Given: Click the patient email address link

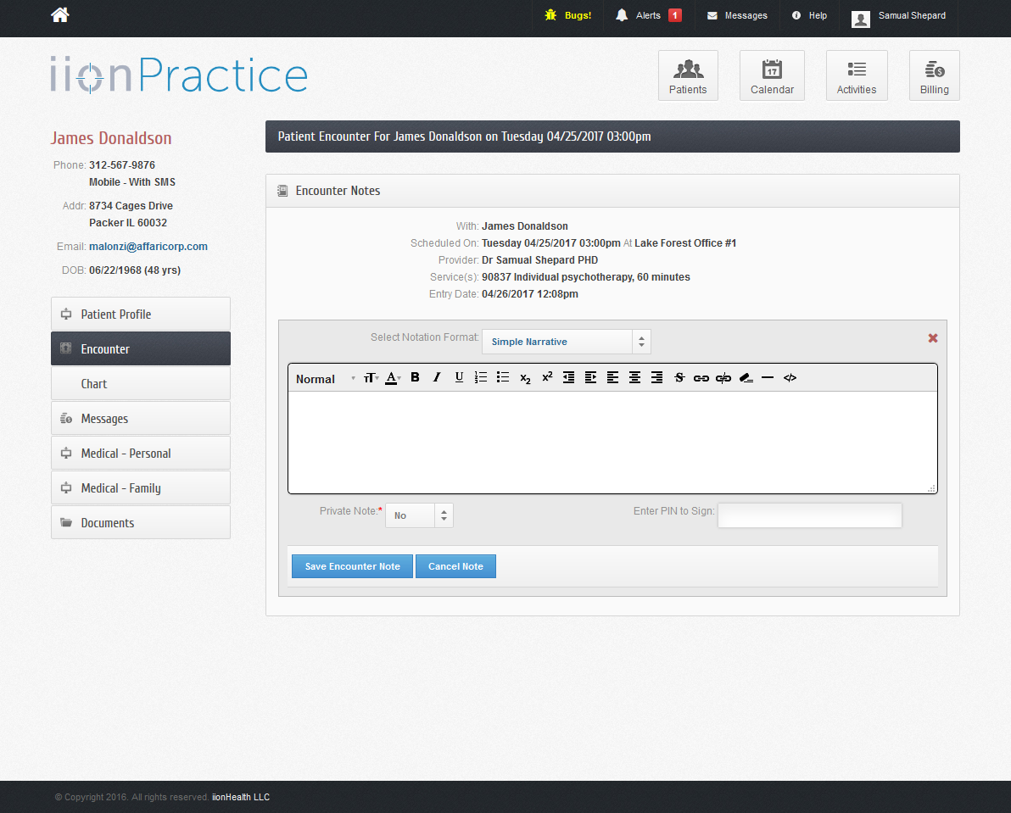Looking at the screenshot, I should pos(148,247).
